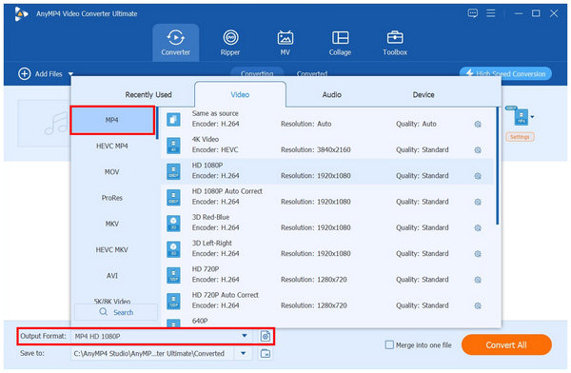
Task: Select the 3D Left-Right preset row
Action: 327,249
